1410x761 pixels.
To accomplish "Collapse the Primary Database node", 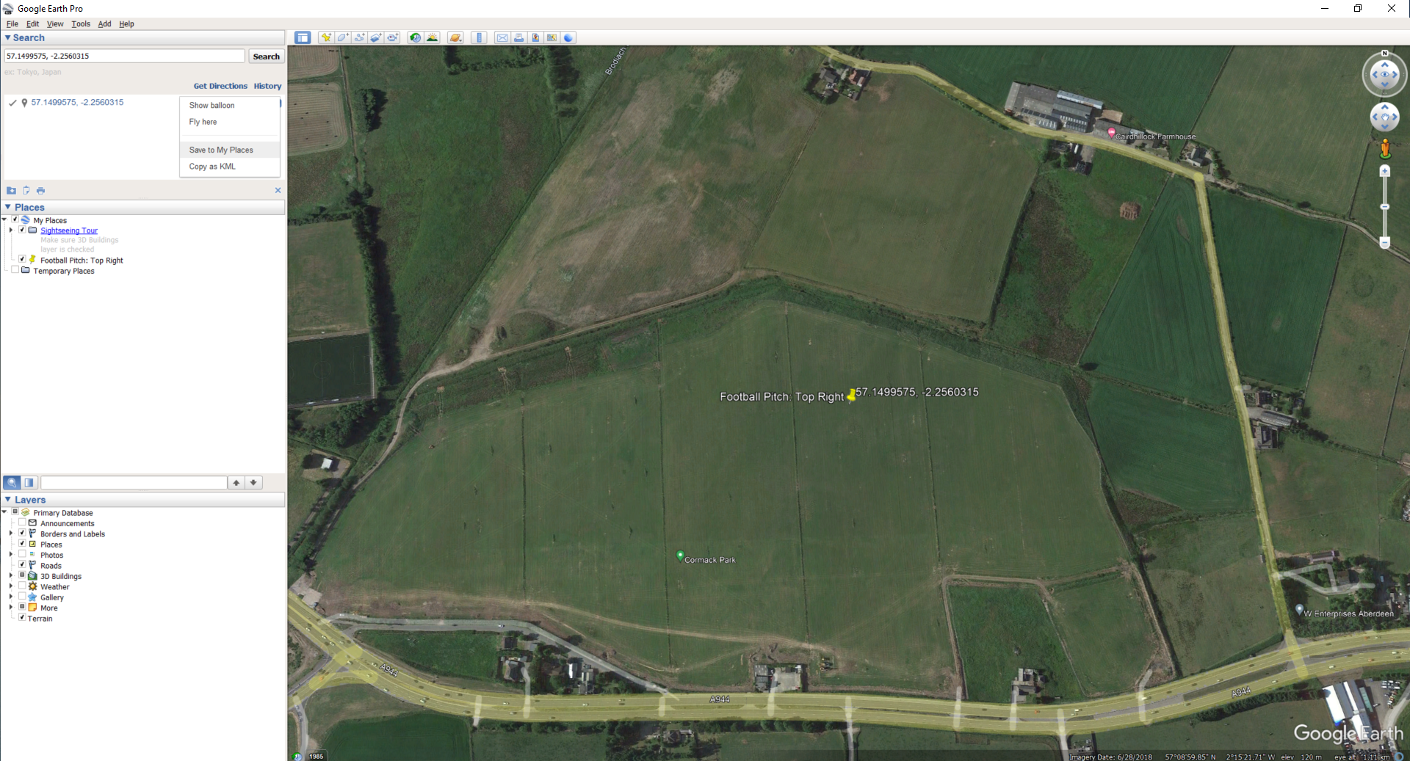I will [x=5, y=512].
